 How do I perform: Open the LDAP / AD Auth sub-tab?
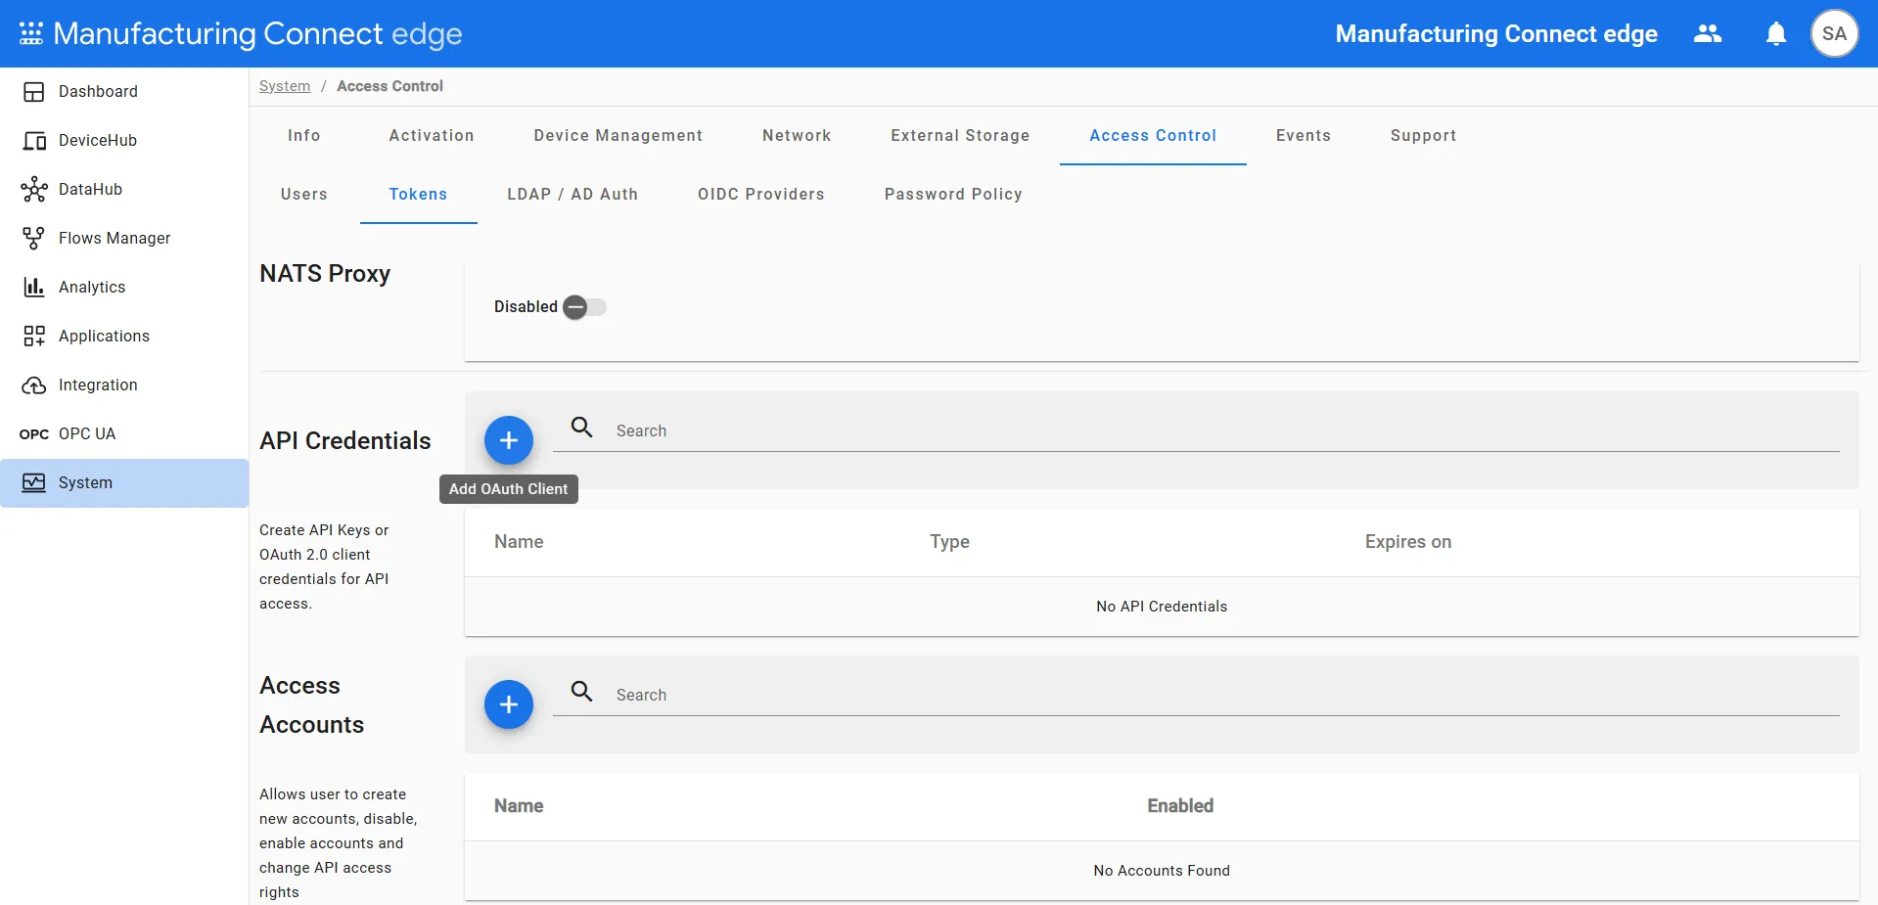point(573,195)
